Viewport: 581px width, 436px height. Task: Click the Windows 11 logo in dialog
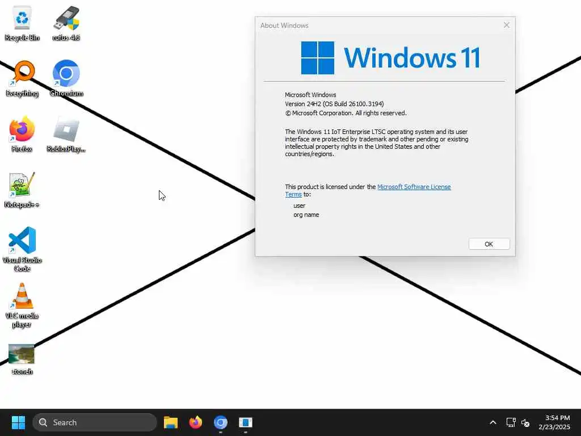[390, 58]
